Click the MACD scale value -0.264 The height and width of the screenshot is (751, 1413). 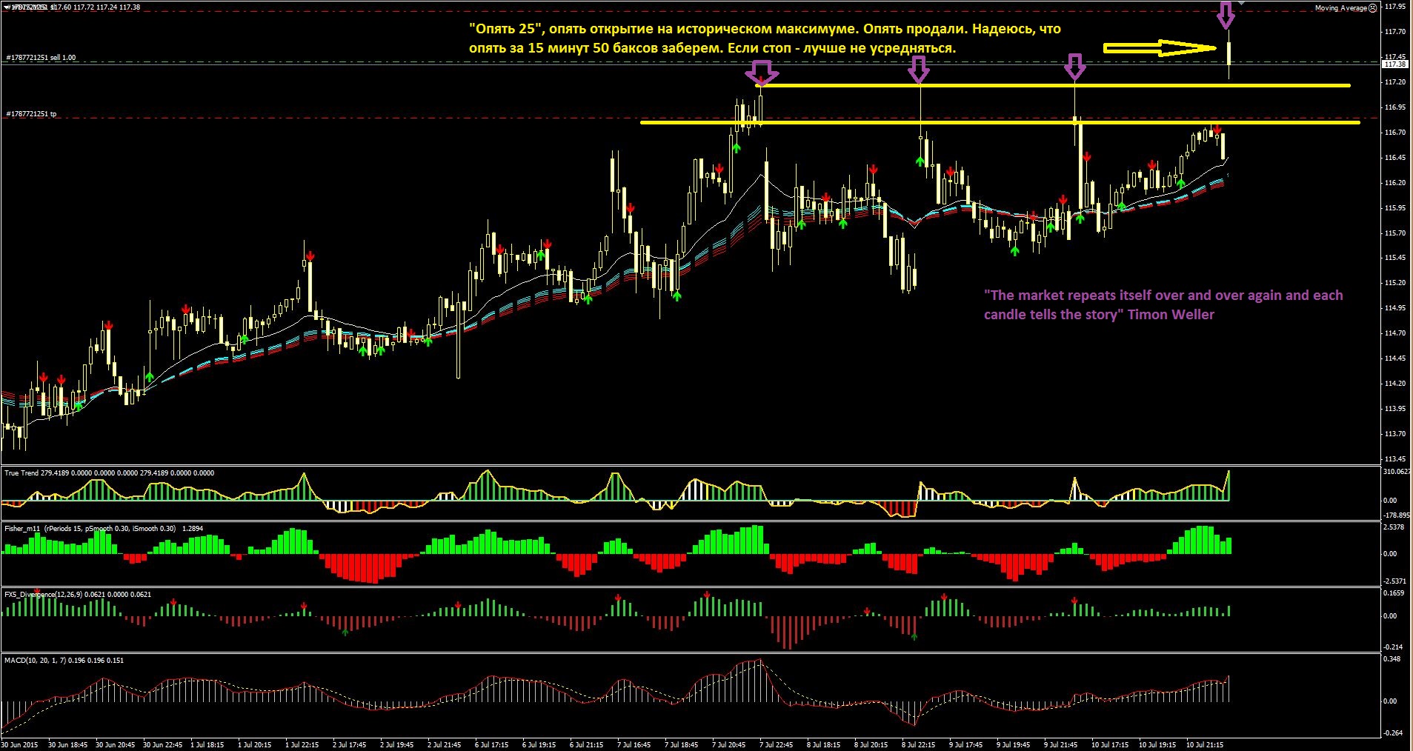1393,733
